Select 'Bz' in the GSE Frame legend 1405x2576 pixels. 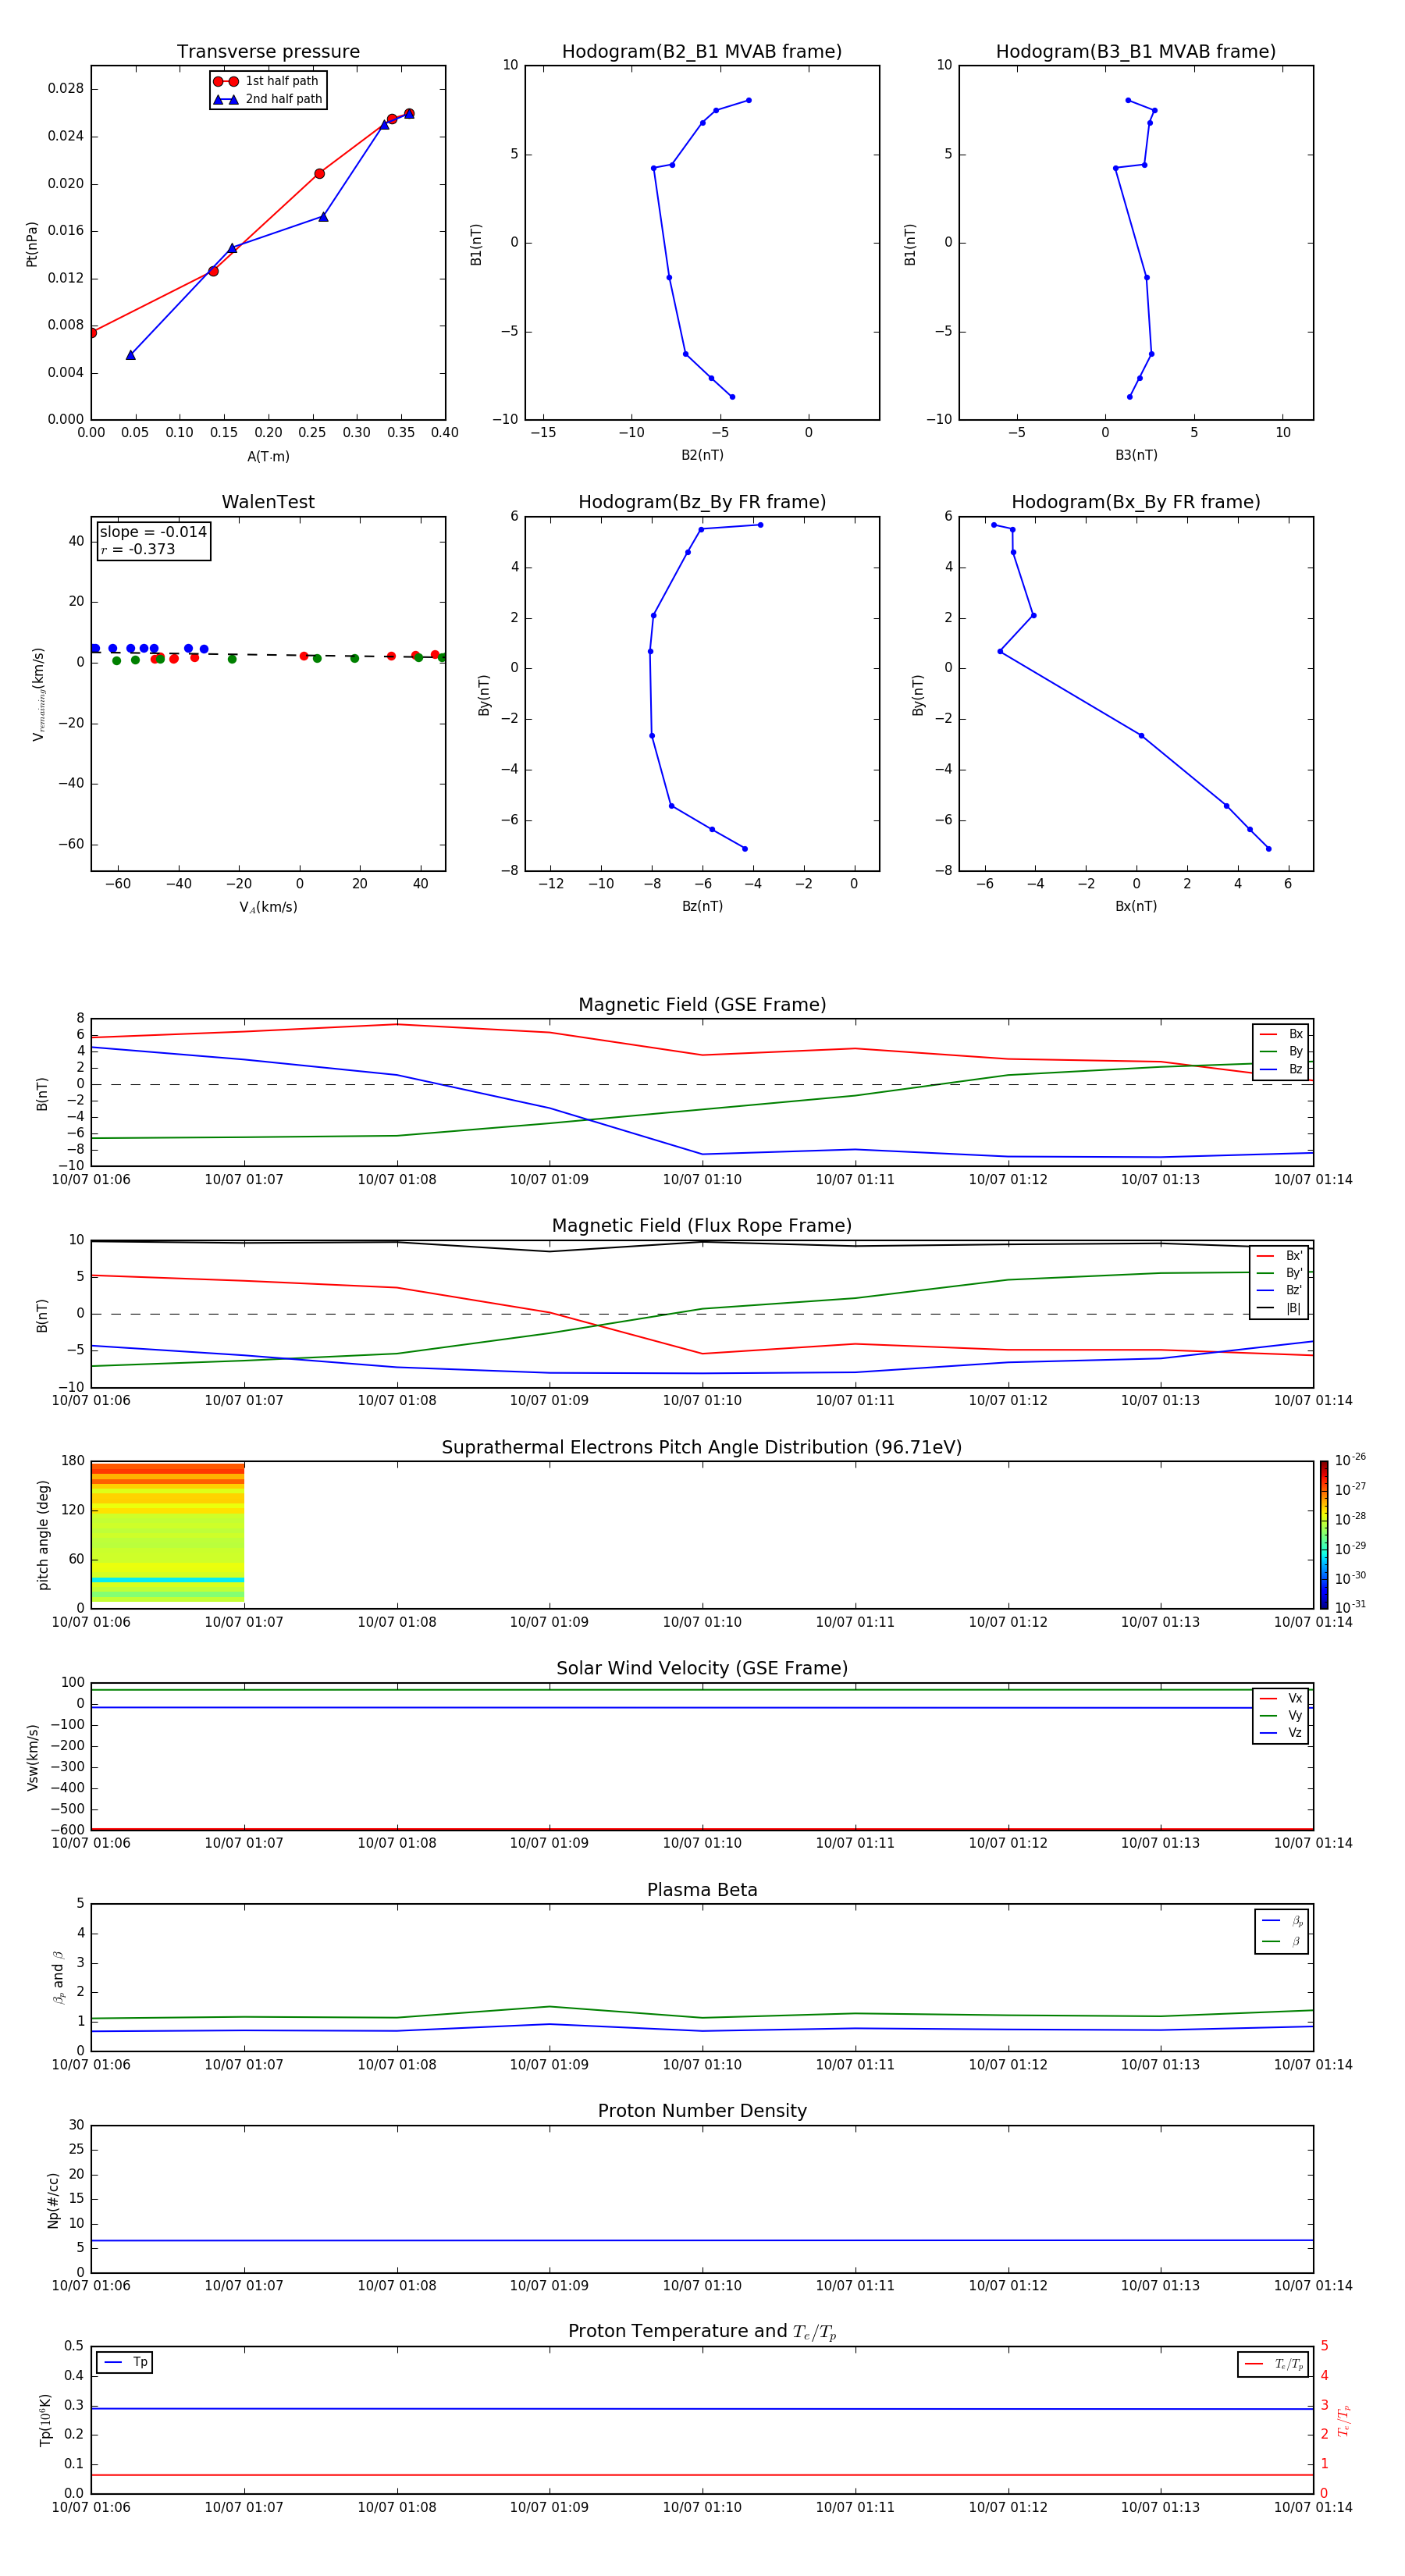(1281, 1069)
